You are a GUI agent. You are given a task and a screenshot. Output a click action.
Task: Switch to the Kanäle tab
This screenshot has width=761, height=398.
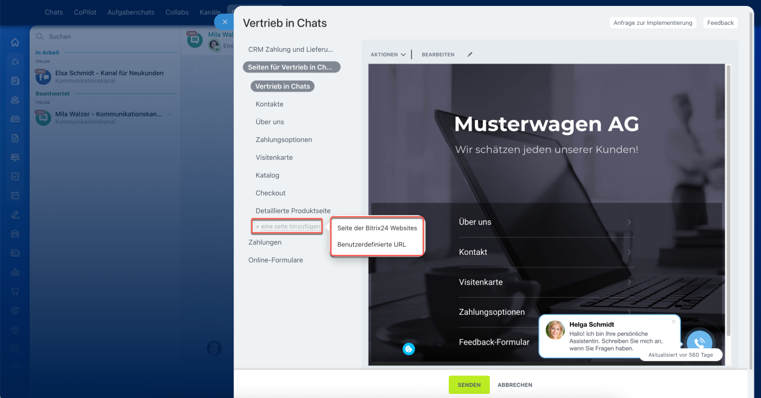(210, 12)
